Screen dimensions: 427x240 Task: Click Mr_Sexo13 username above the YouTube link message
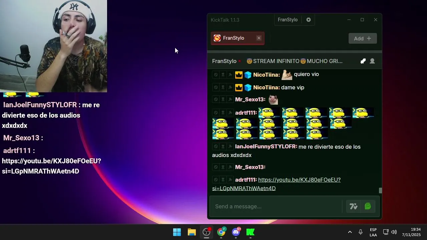pyautogui.click(x=250, y=167)
